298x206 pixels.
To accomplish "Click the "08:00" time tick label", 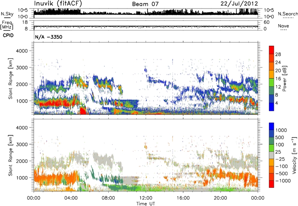I will pyautogui.click(x=108, y=198).
